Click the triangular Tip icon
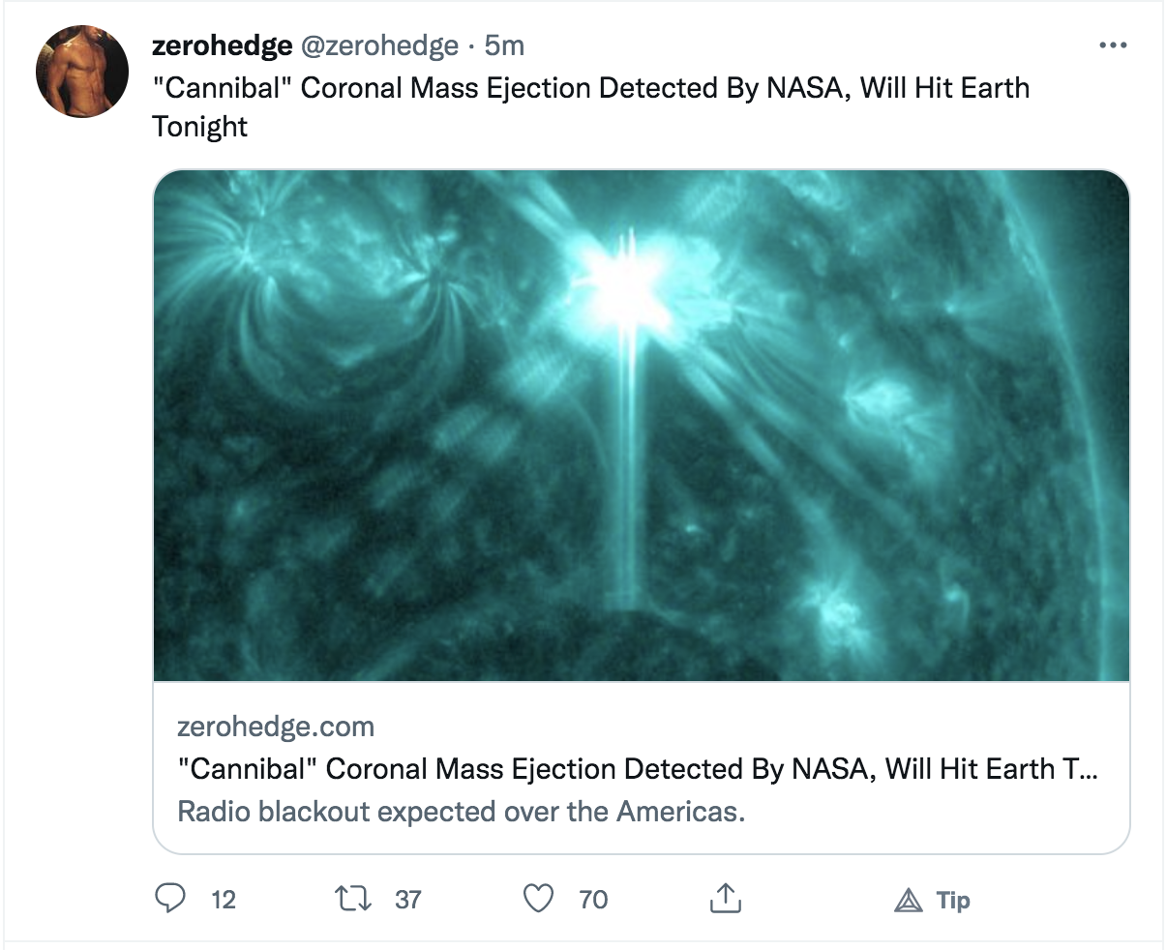The height and width of the screenshot is (950, 1167). pyautogui.click(x=909, y=901)
